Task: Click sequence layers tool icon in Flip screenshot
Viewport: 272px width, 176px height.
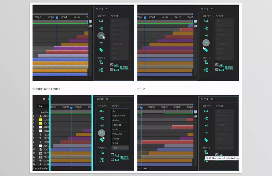Action: pos(206,152)
